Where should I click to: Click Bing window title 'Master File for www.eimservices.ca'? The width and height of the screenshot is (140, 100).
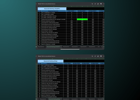[46, 56]
